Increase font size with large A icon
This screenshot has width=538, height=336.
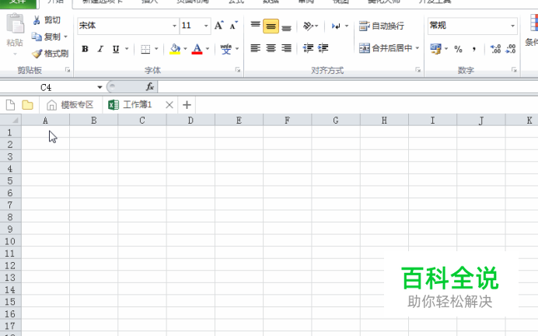pos(218,26)
